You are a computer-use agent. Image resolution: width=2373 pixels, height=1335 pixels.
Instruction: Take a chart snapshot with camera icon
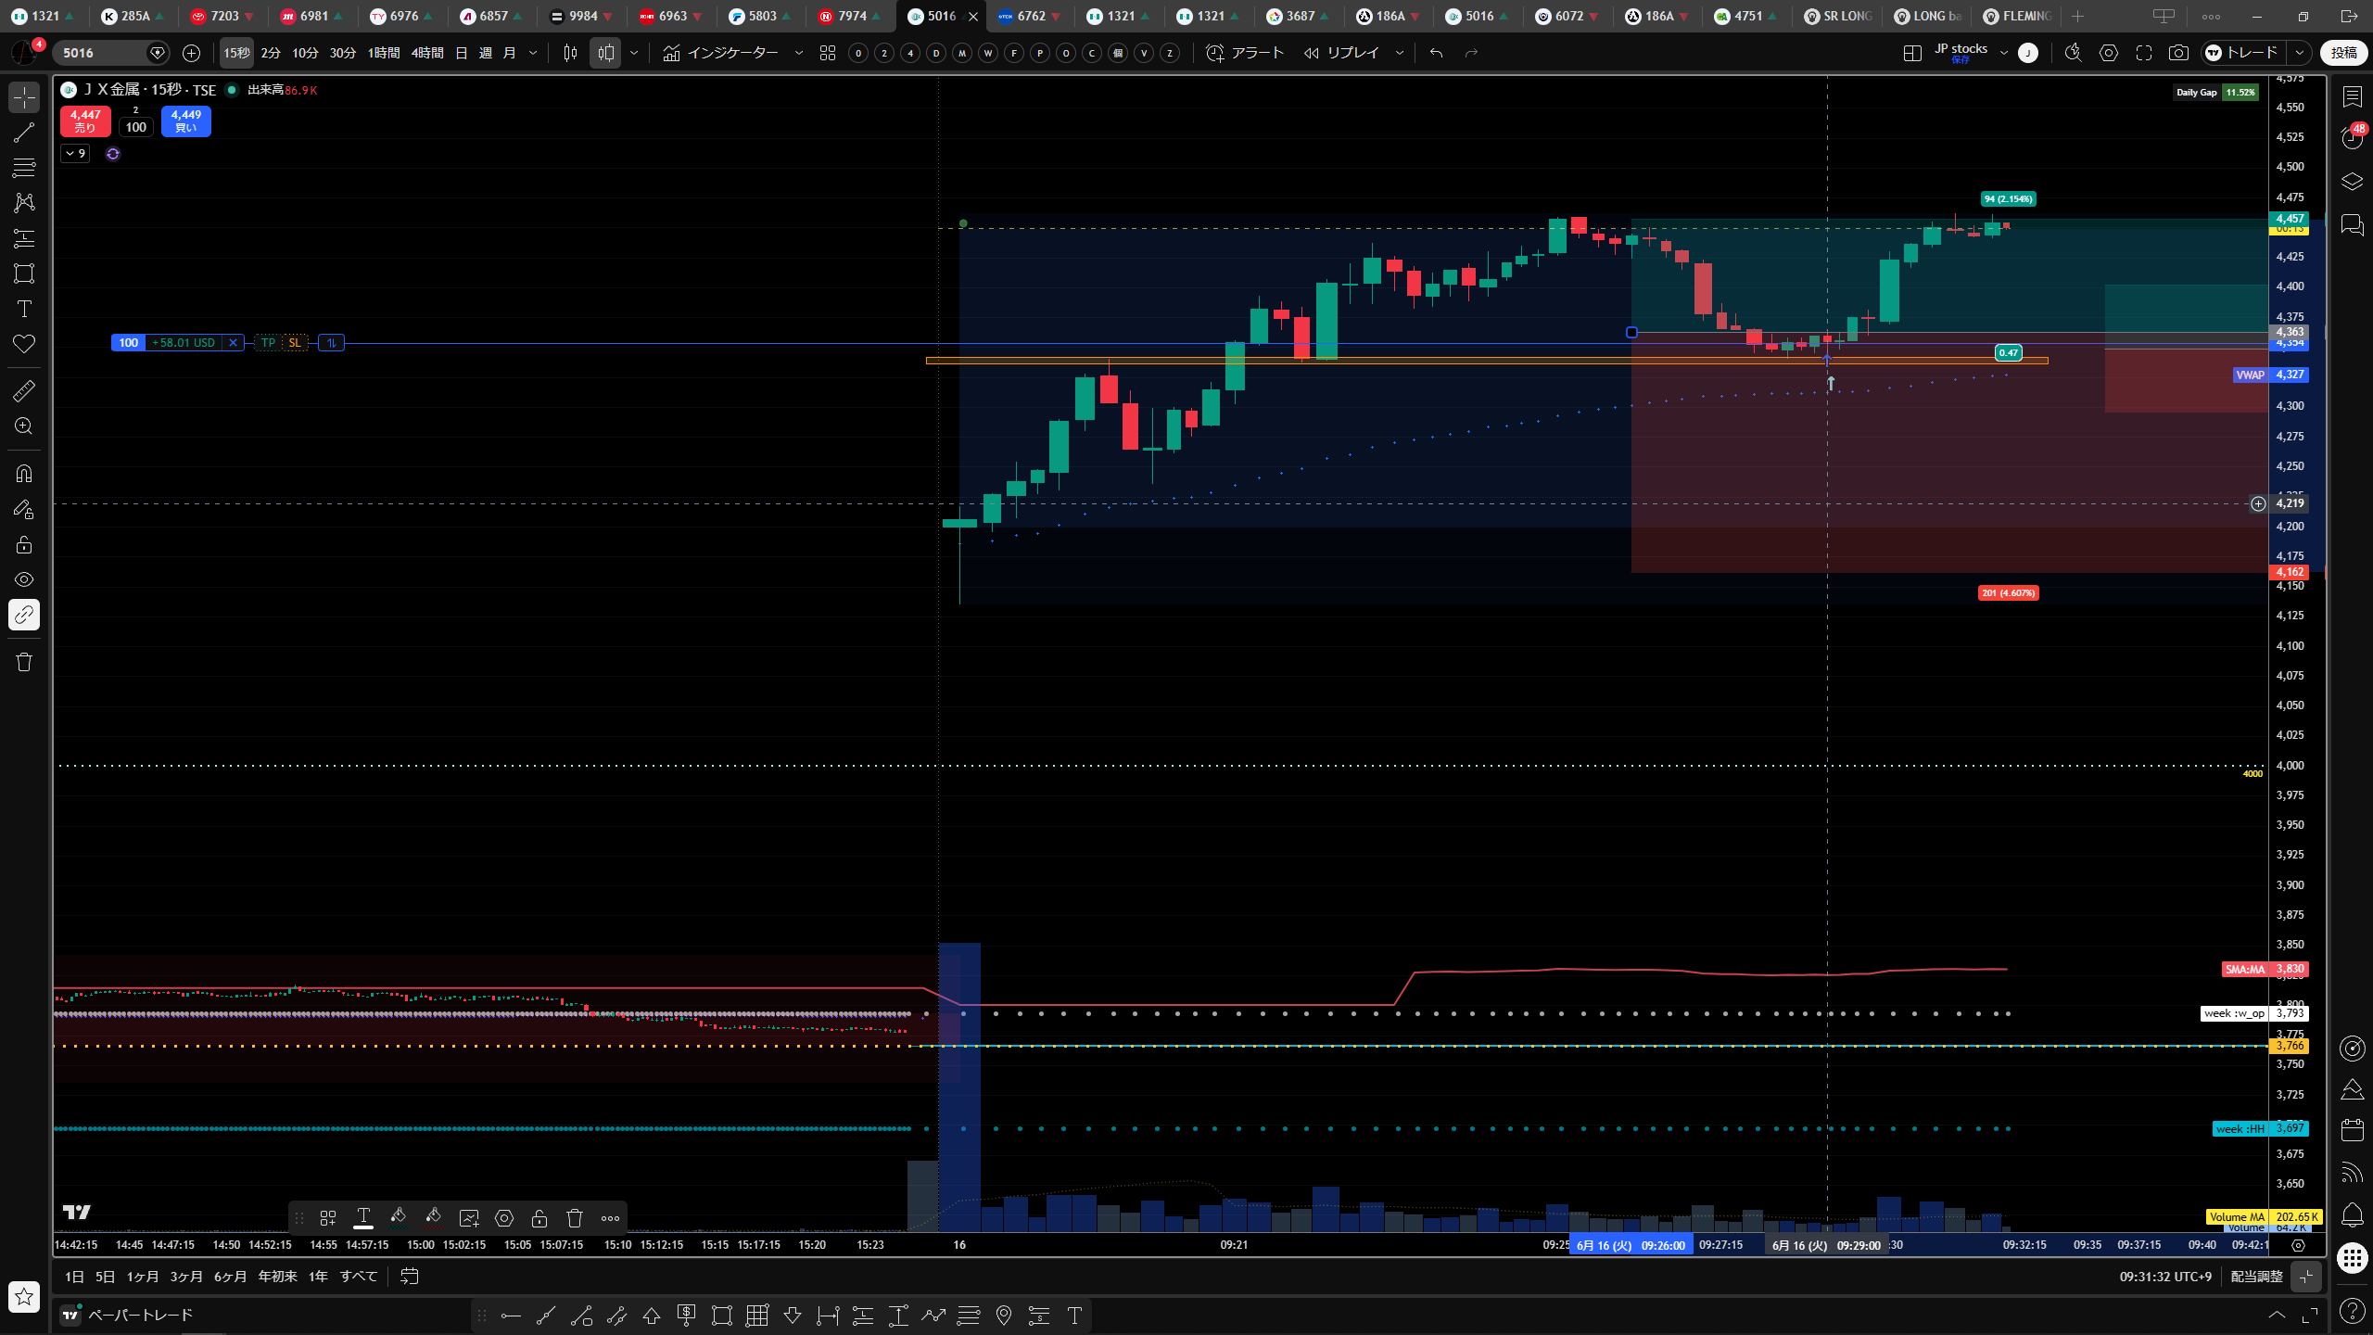click(x=2178, y=54)
